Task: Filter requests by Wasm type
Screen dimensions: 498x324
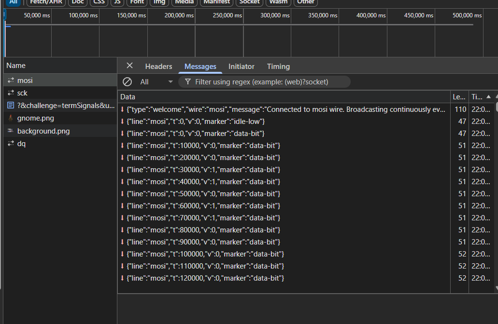Action: 278,2
